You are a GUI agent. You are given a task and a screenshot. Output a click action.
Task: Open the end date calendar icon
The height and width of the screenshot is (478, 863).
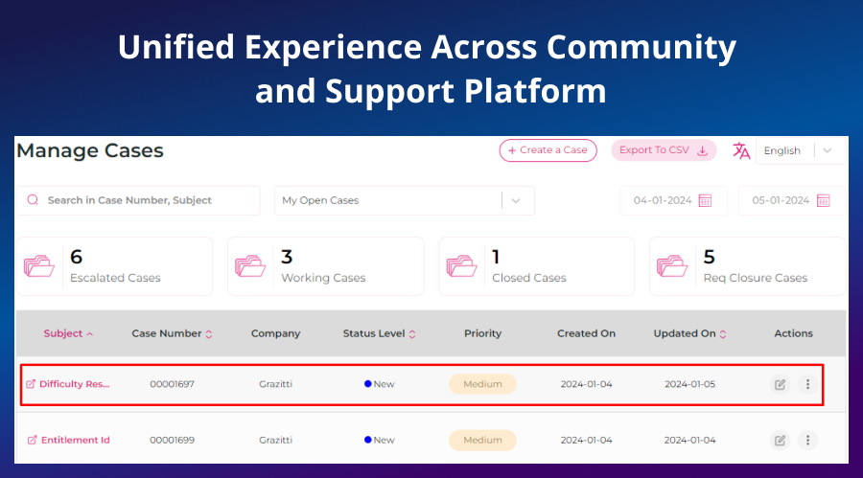[x=823, y=200]
